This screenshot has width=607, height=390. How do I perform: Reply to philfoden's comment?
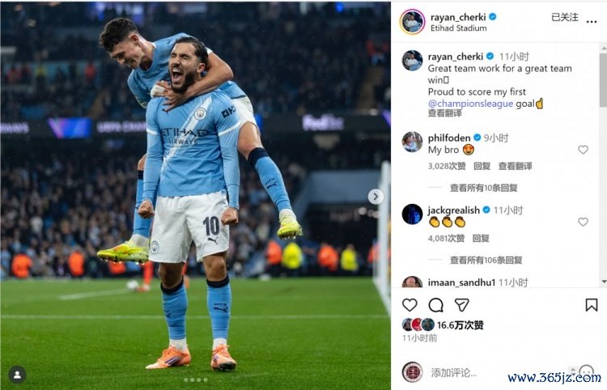[x=482, y=167]
